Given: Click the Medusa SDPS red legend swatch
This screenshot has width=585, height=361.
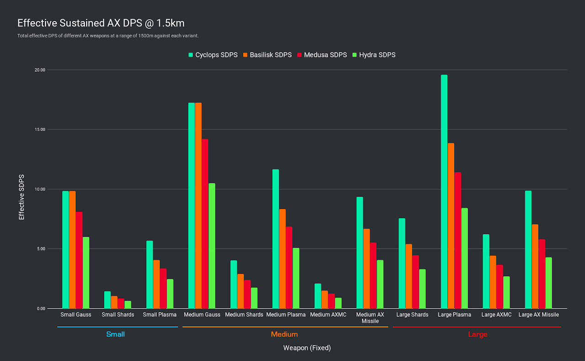Looking at the screenshot, I should (x=300, y=55).
